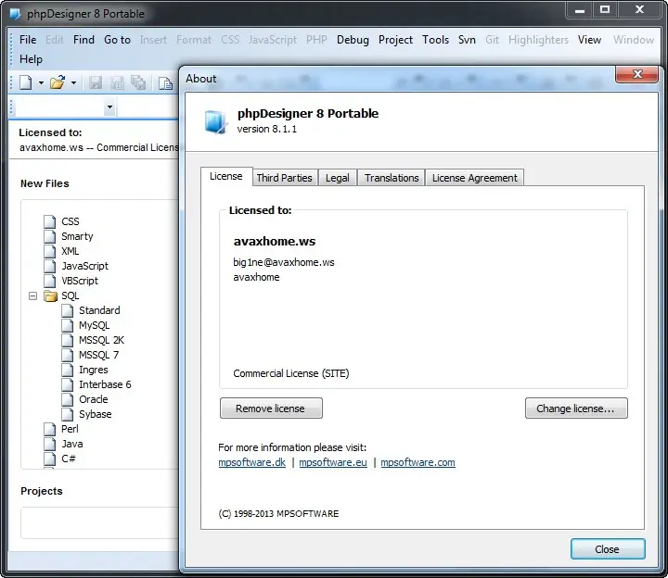Click the XML file icon
Viewport: 668px width, 578px height.
click(x=50, y=251)
